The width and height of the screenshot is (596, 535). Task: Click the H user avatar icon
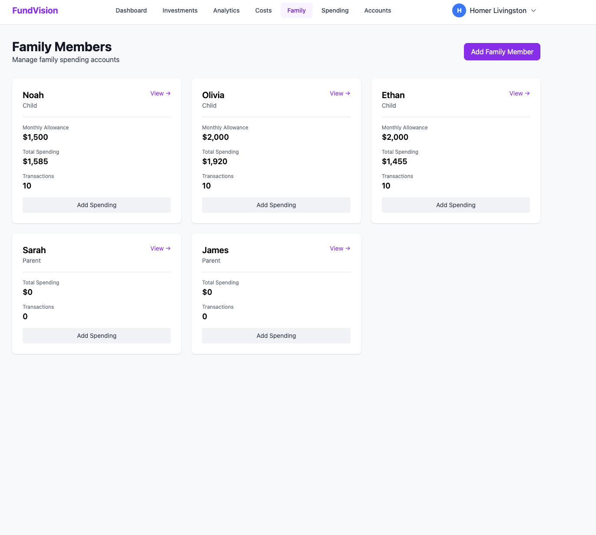point(459,10)
